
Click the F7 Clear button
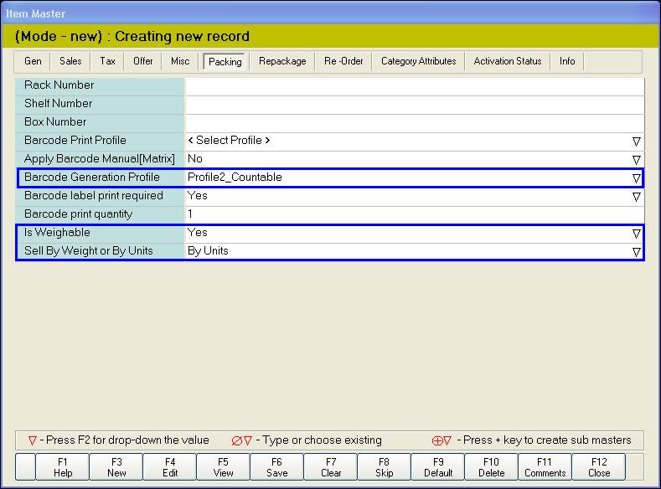pos(331,467)
